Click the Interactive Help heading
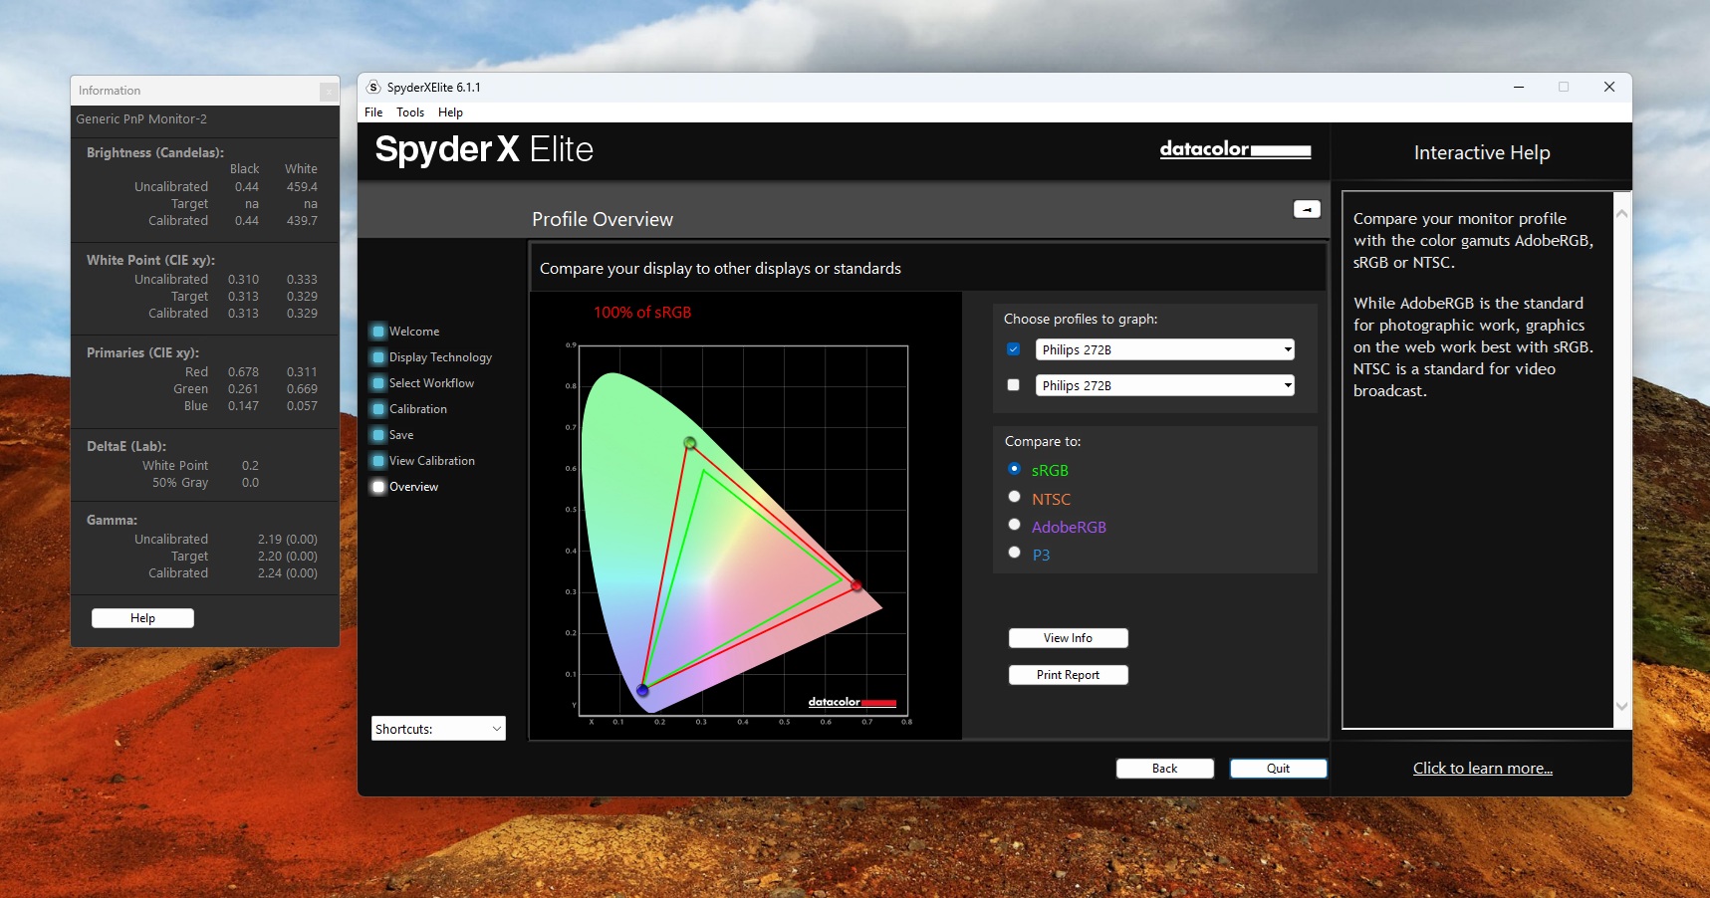 pyautogui.click(x=1482, y=153)
